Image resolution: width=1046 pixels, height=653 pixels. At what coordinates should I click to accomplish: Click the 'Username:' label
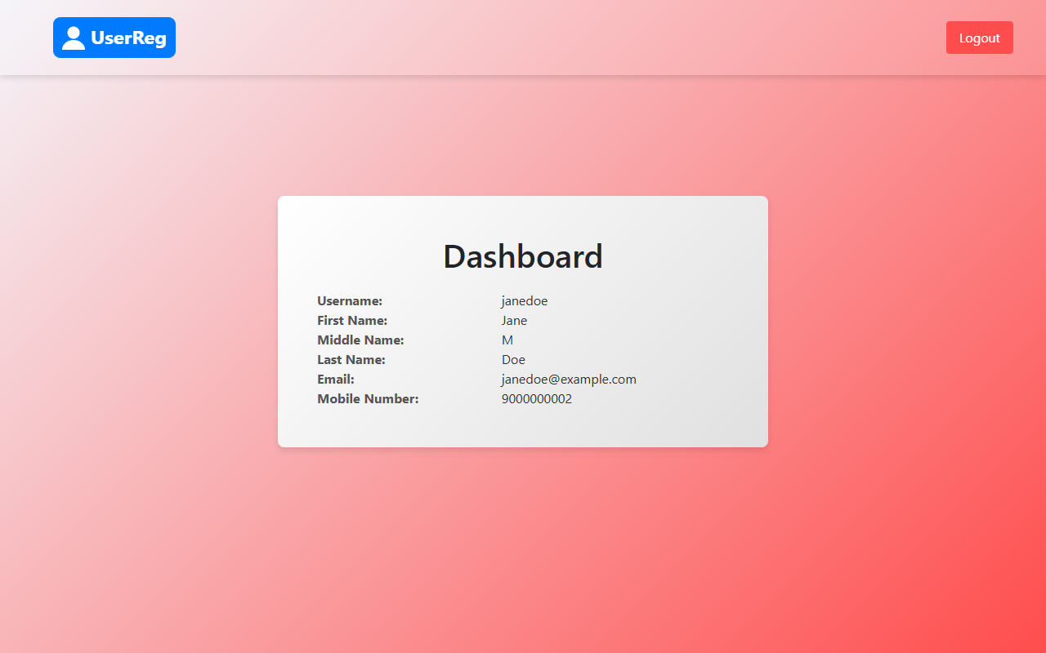pyautogui.click(x=350, y=301)
